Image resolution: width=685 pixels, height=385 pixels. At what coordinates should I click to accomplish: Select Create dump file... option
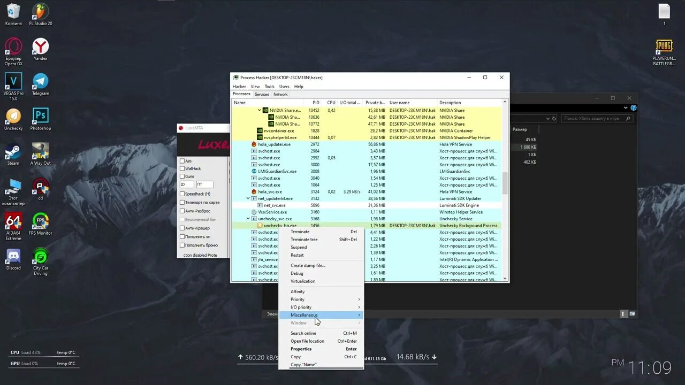tap(321, 266)
